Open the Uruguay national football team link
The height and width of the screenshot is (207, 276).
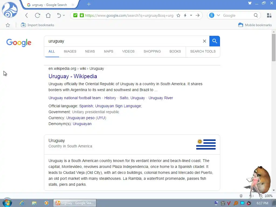tap(75, 98)
